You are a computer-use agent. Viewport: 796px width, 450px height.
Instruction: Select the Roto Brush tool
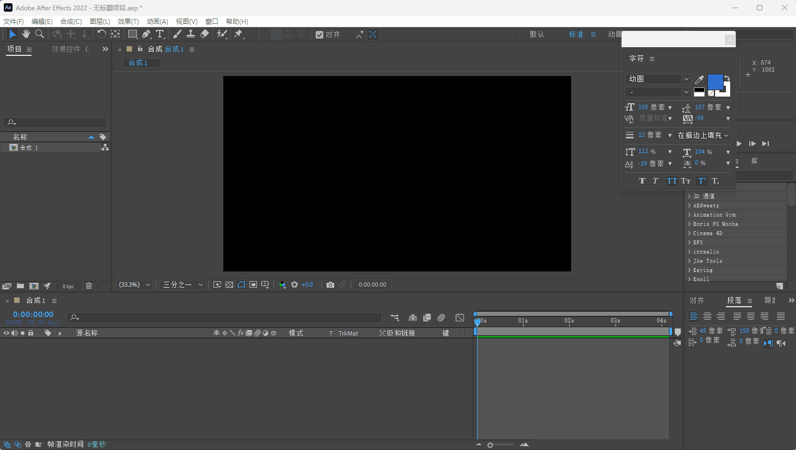(222, 34)
